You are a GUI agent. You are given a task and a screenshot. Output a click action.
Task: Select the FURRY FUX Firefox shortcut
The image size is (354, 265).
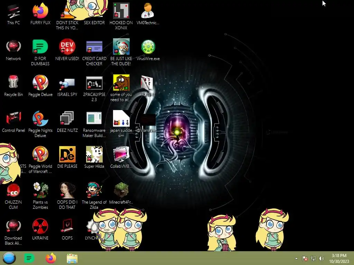40,14
